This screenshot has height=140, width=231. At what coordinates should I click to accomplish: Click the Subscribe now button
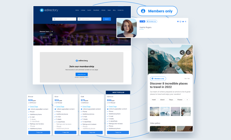[82, 74]
